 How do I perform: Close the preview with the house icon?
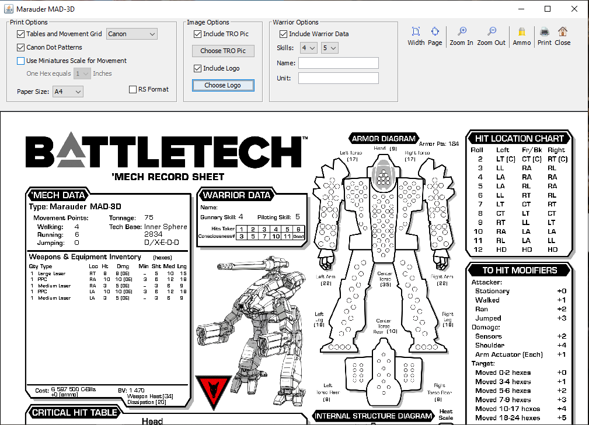[563, 32]
